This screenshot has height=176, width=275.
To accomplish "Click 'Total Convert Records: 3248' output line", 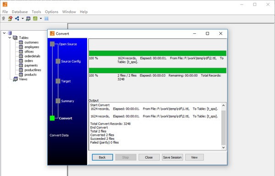I will click(x=110, y=124).
